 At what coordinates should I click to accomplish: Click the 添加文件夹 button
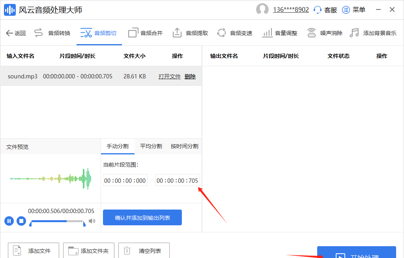click(89, 251)
